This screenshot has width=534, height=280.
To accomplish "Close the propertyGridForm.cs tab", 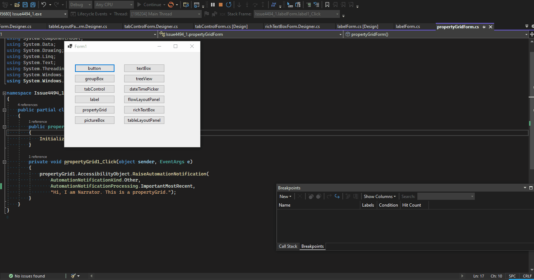I will pyautogui.click(x=491, y=27).
